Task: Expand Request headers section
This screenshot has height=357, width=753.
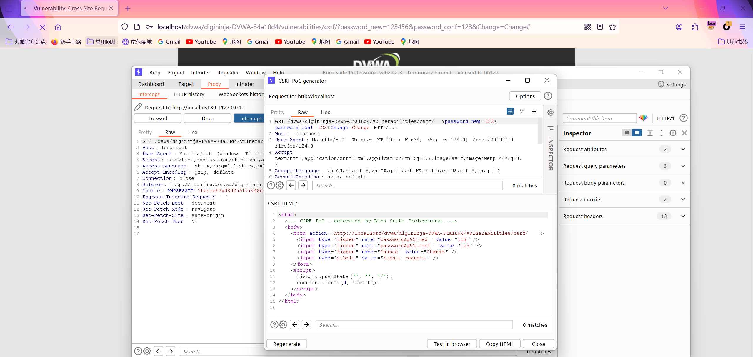Action: click(683, 216)
